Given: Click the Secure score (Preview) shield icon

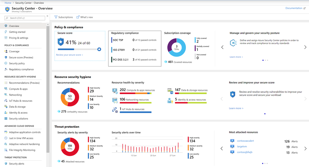Looking at the screenshot, I should click(x=6, y=58).
